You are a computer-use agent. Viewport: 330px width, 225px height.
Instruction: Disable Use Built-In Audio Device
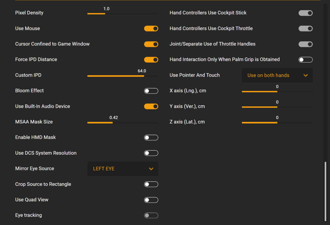151,106
